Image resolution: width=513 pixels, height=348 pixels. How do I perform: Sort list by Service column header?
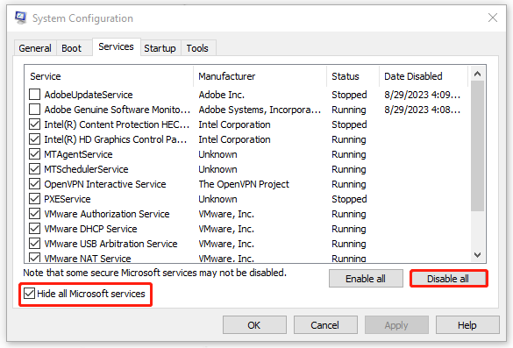[x=110, y=76]
